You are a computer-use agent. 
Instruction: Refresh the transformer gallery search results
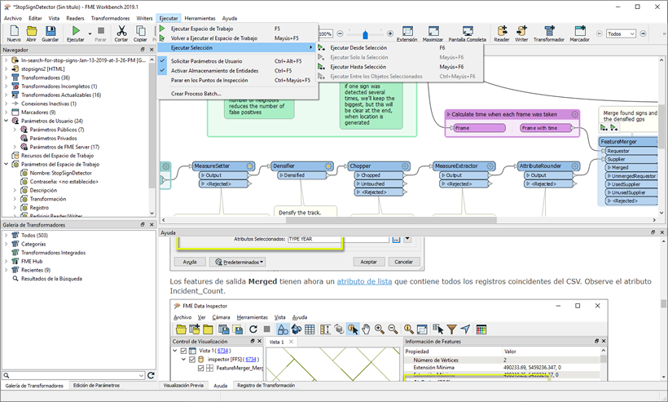coord(151,375)
